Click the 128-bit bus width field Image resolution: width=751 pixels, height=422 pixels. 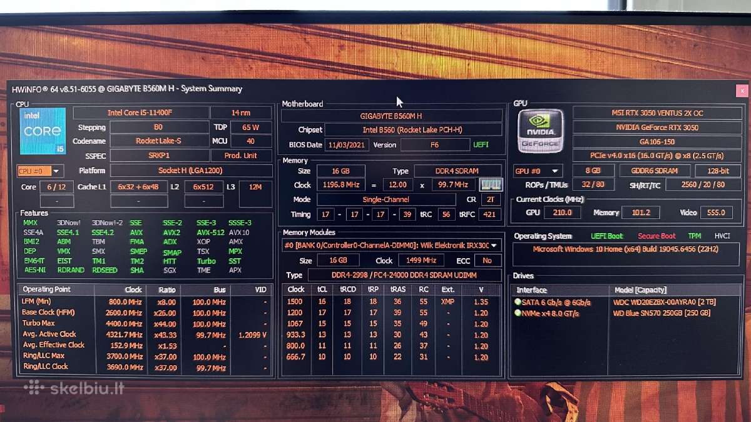pyautogui.click(x=718, y=171)
